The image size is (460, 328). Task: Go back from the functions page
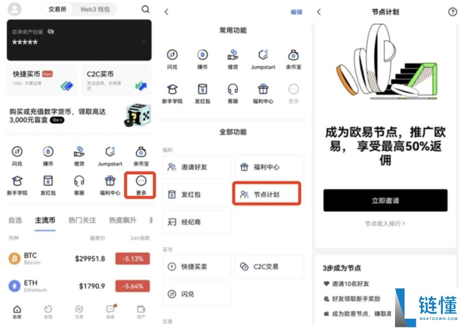(x=167, y=12)
